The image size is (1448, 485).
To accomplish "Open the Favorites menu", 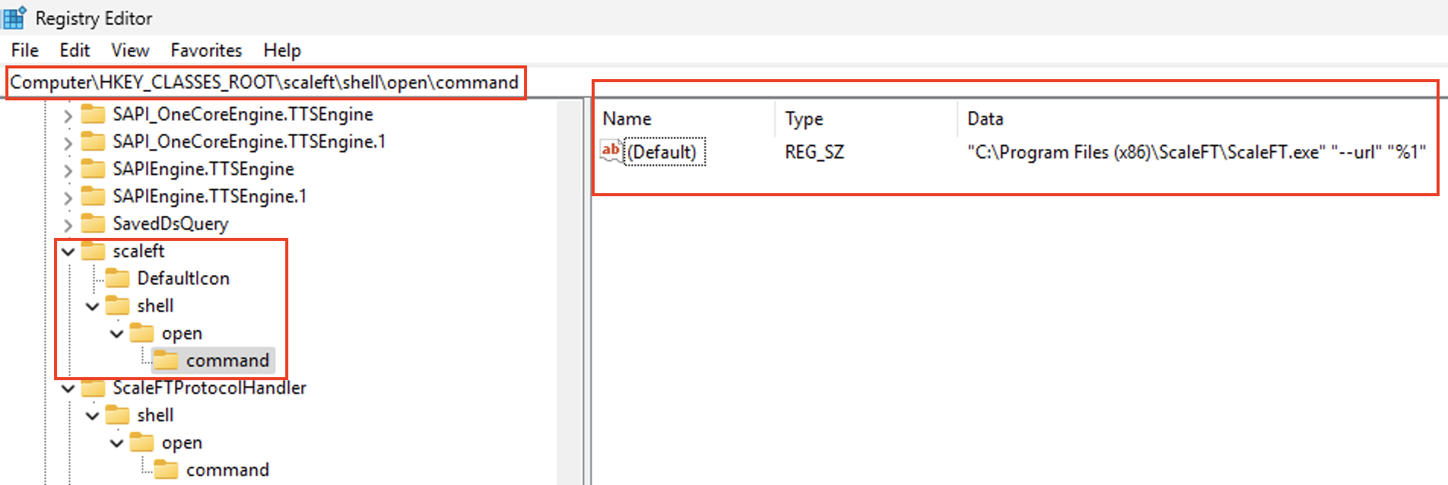I will point(206,50).
